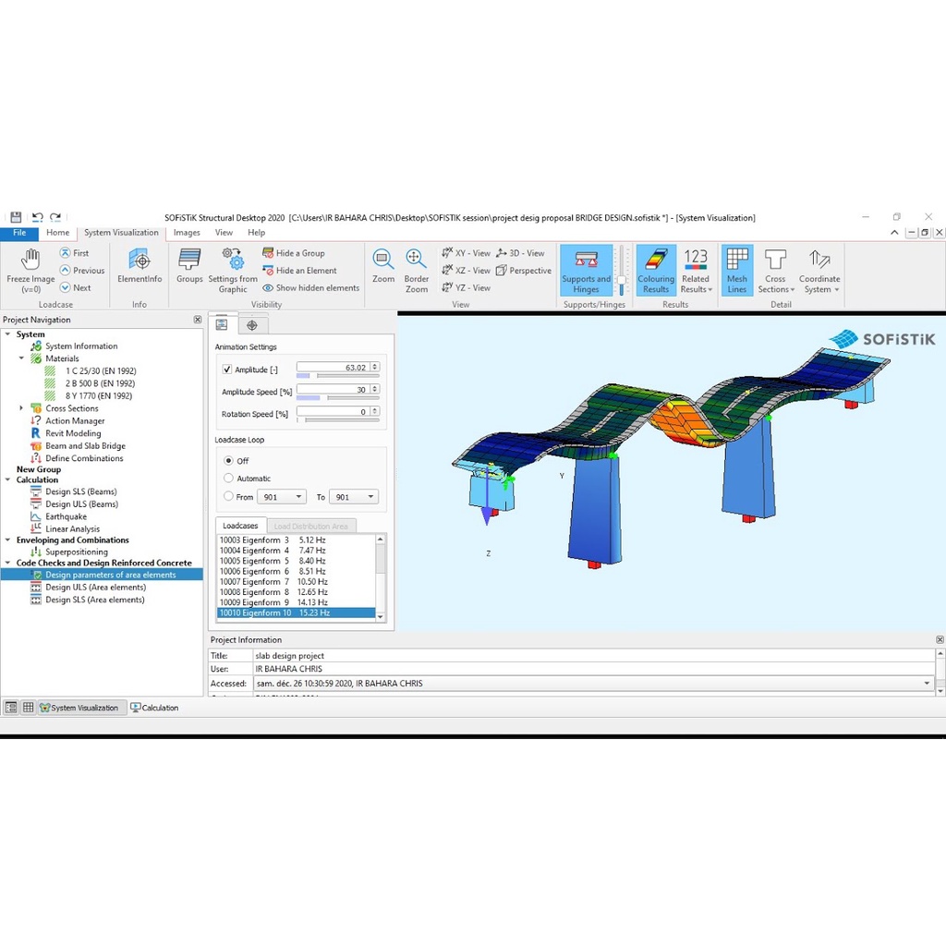This screenshot has height=946, width=946.
Task: Open the From loadcase 901 dropdown
Action: click(298, 497)
